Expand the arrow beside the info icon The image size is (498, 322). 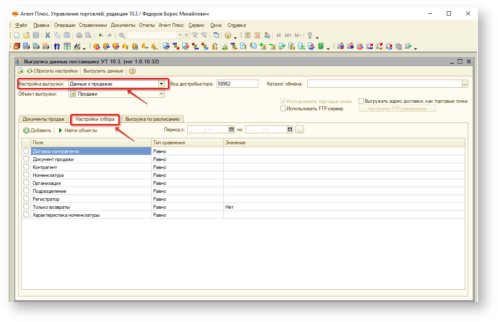[x=235, y=37]
